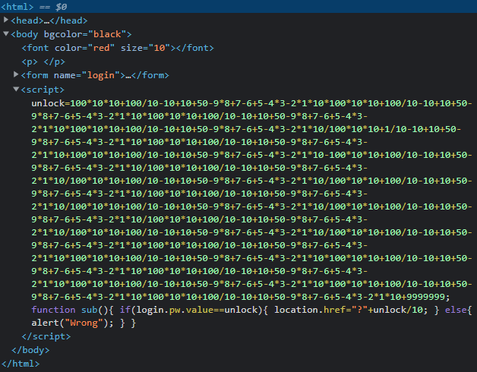Image resolution: width=477 pixels, height=372 pixels.
Task: Click the size attribute value "10"
Action: point(160,48)
